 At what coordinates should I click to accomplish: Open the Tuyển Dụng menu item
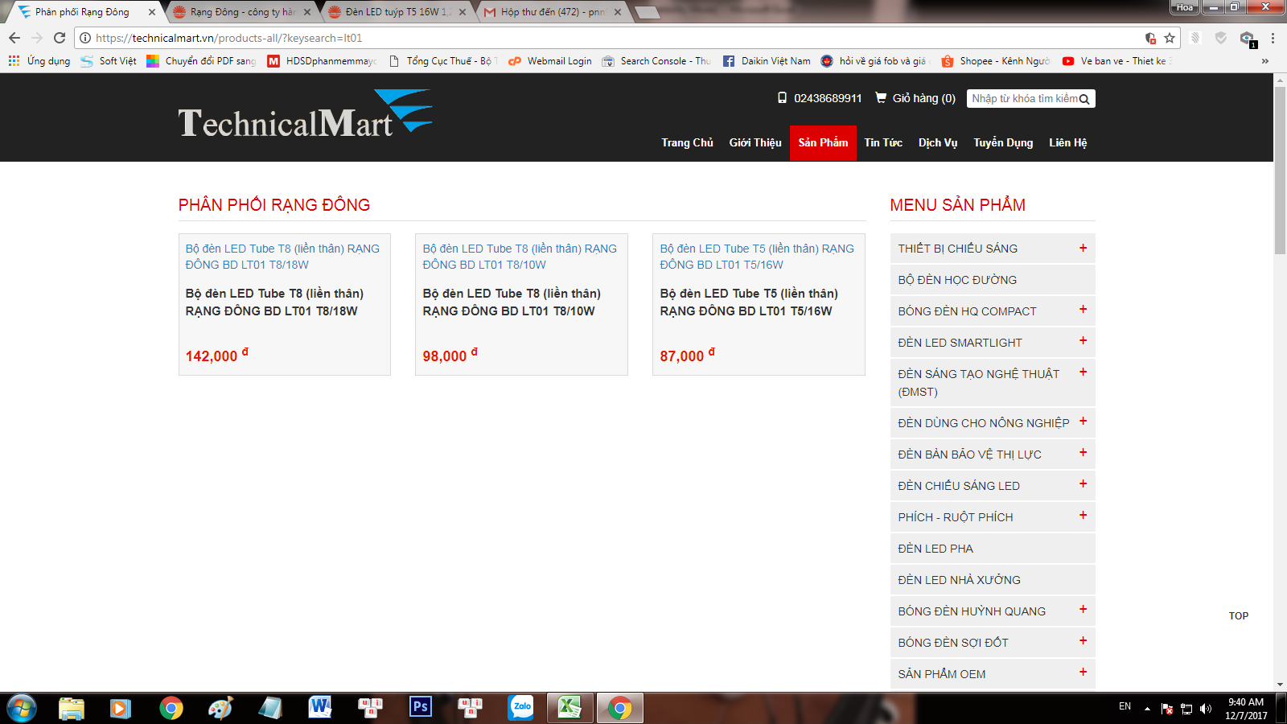click(x=1003, y=142)
